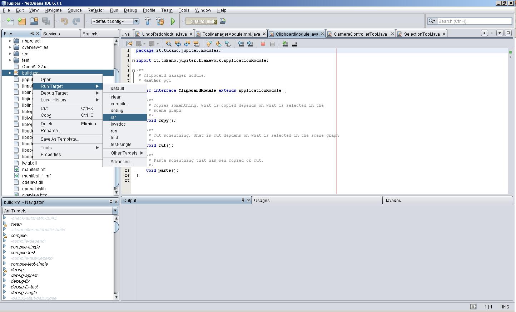Click the Open Project folder icon
This screenshot has width=516, height=312.
point(34,21)
